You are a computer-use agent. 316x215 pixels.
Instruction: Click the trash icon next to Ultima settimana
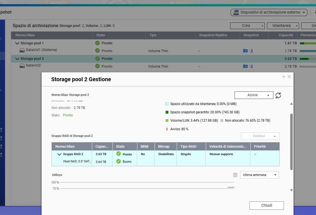[235, 175]
